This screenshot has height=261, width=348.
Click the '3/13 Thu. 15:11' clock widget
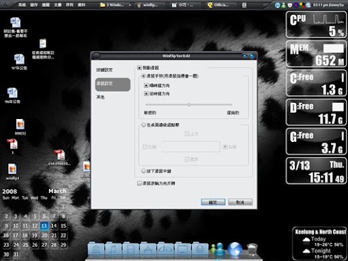(x=316, y=171)
